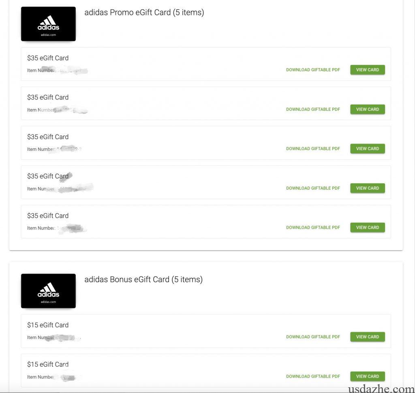Screen dimensions: 415x393
Task: View the second $35 eGift Card
Action: [x=367, y=109]
